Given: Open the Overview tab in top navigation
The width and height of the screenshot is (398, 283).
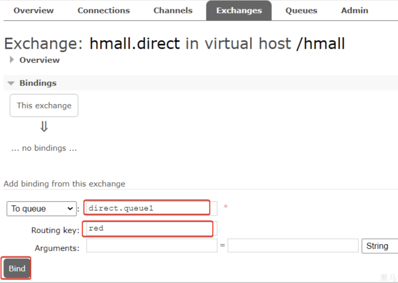Looking at the screenshot, I should coord(33,11).
